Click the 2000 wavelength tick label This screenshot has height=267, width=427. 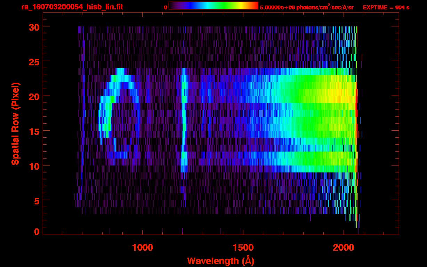(x=344, y=247)
